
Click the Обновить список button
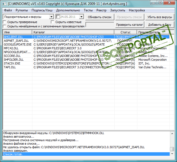tap(100, 17)
